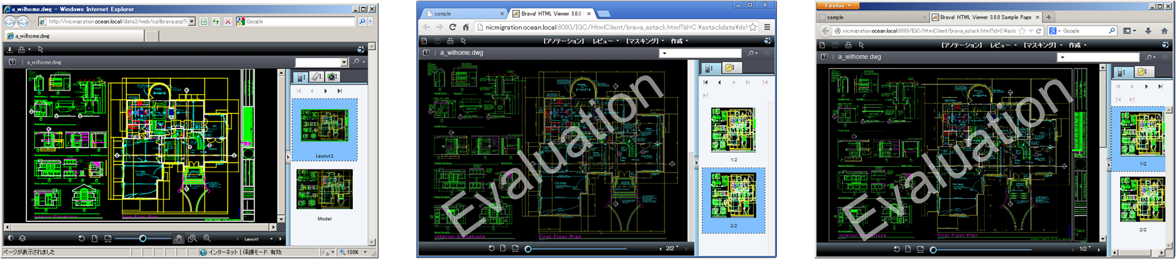Screen dimensions: 1176x259
Task: Switch to markup panel tab in IE viewer
Action: [317, 77]
